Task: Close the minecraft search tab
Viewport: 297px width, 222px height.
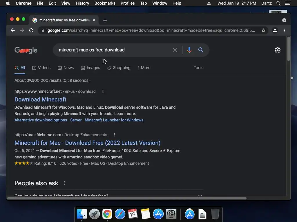Action: point(94,20)
